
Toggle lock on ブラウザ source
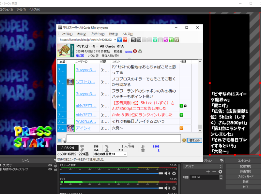[55, 165]
